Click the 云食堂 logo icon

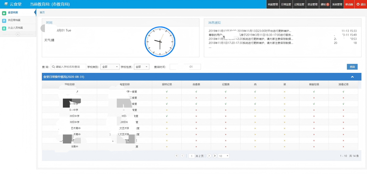pos(6,4)
